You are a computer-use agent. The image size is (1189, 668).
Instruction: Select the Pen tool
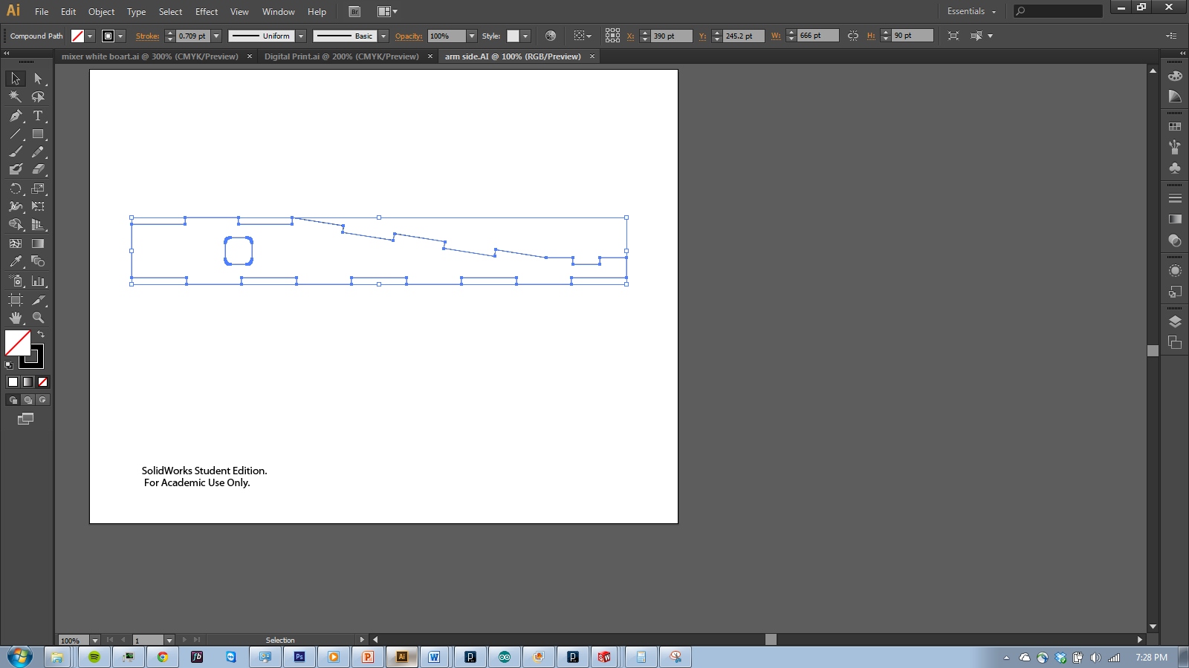coord(16,116)
